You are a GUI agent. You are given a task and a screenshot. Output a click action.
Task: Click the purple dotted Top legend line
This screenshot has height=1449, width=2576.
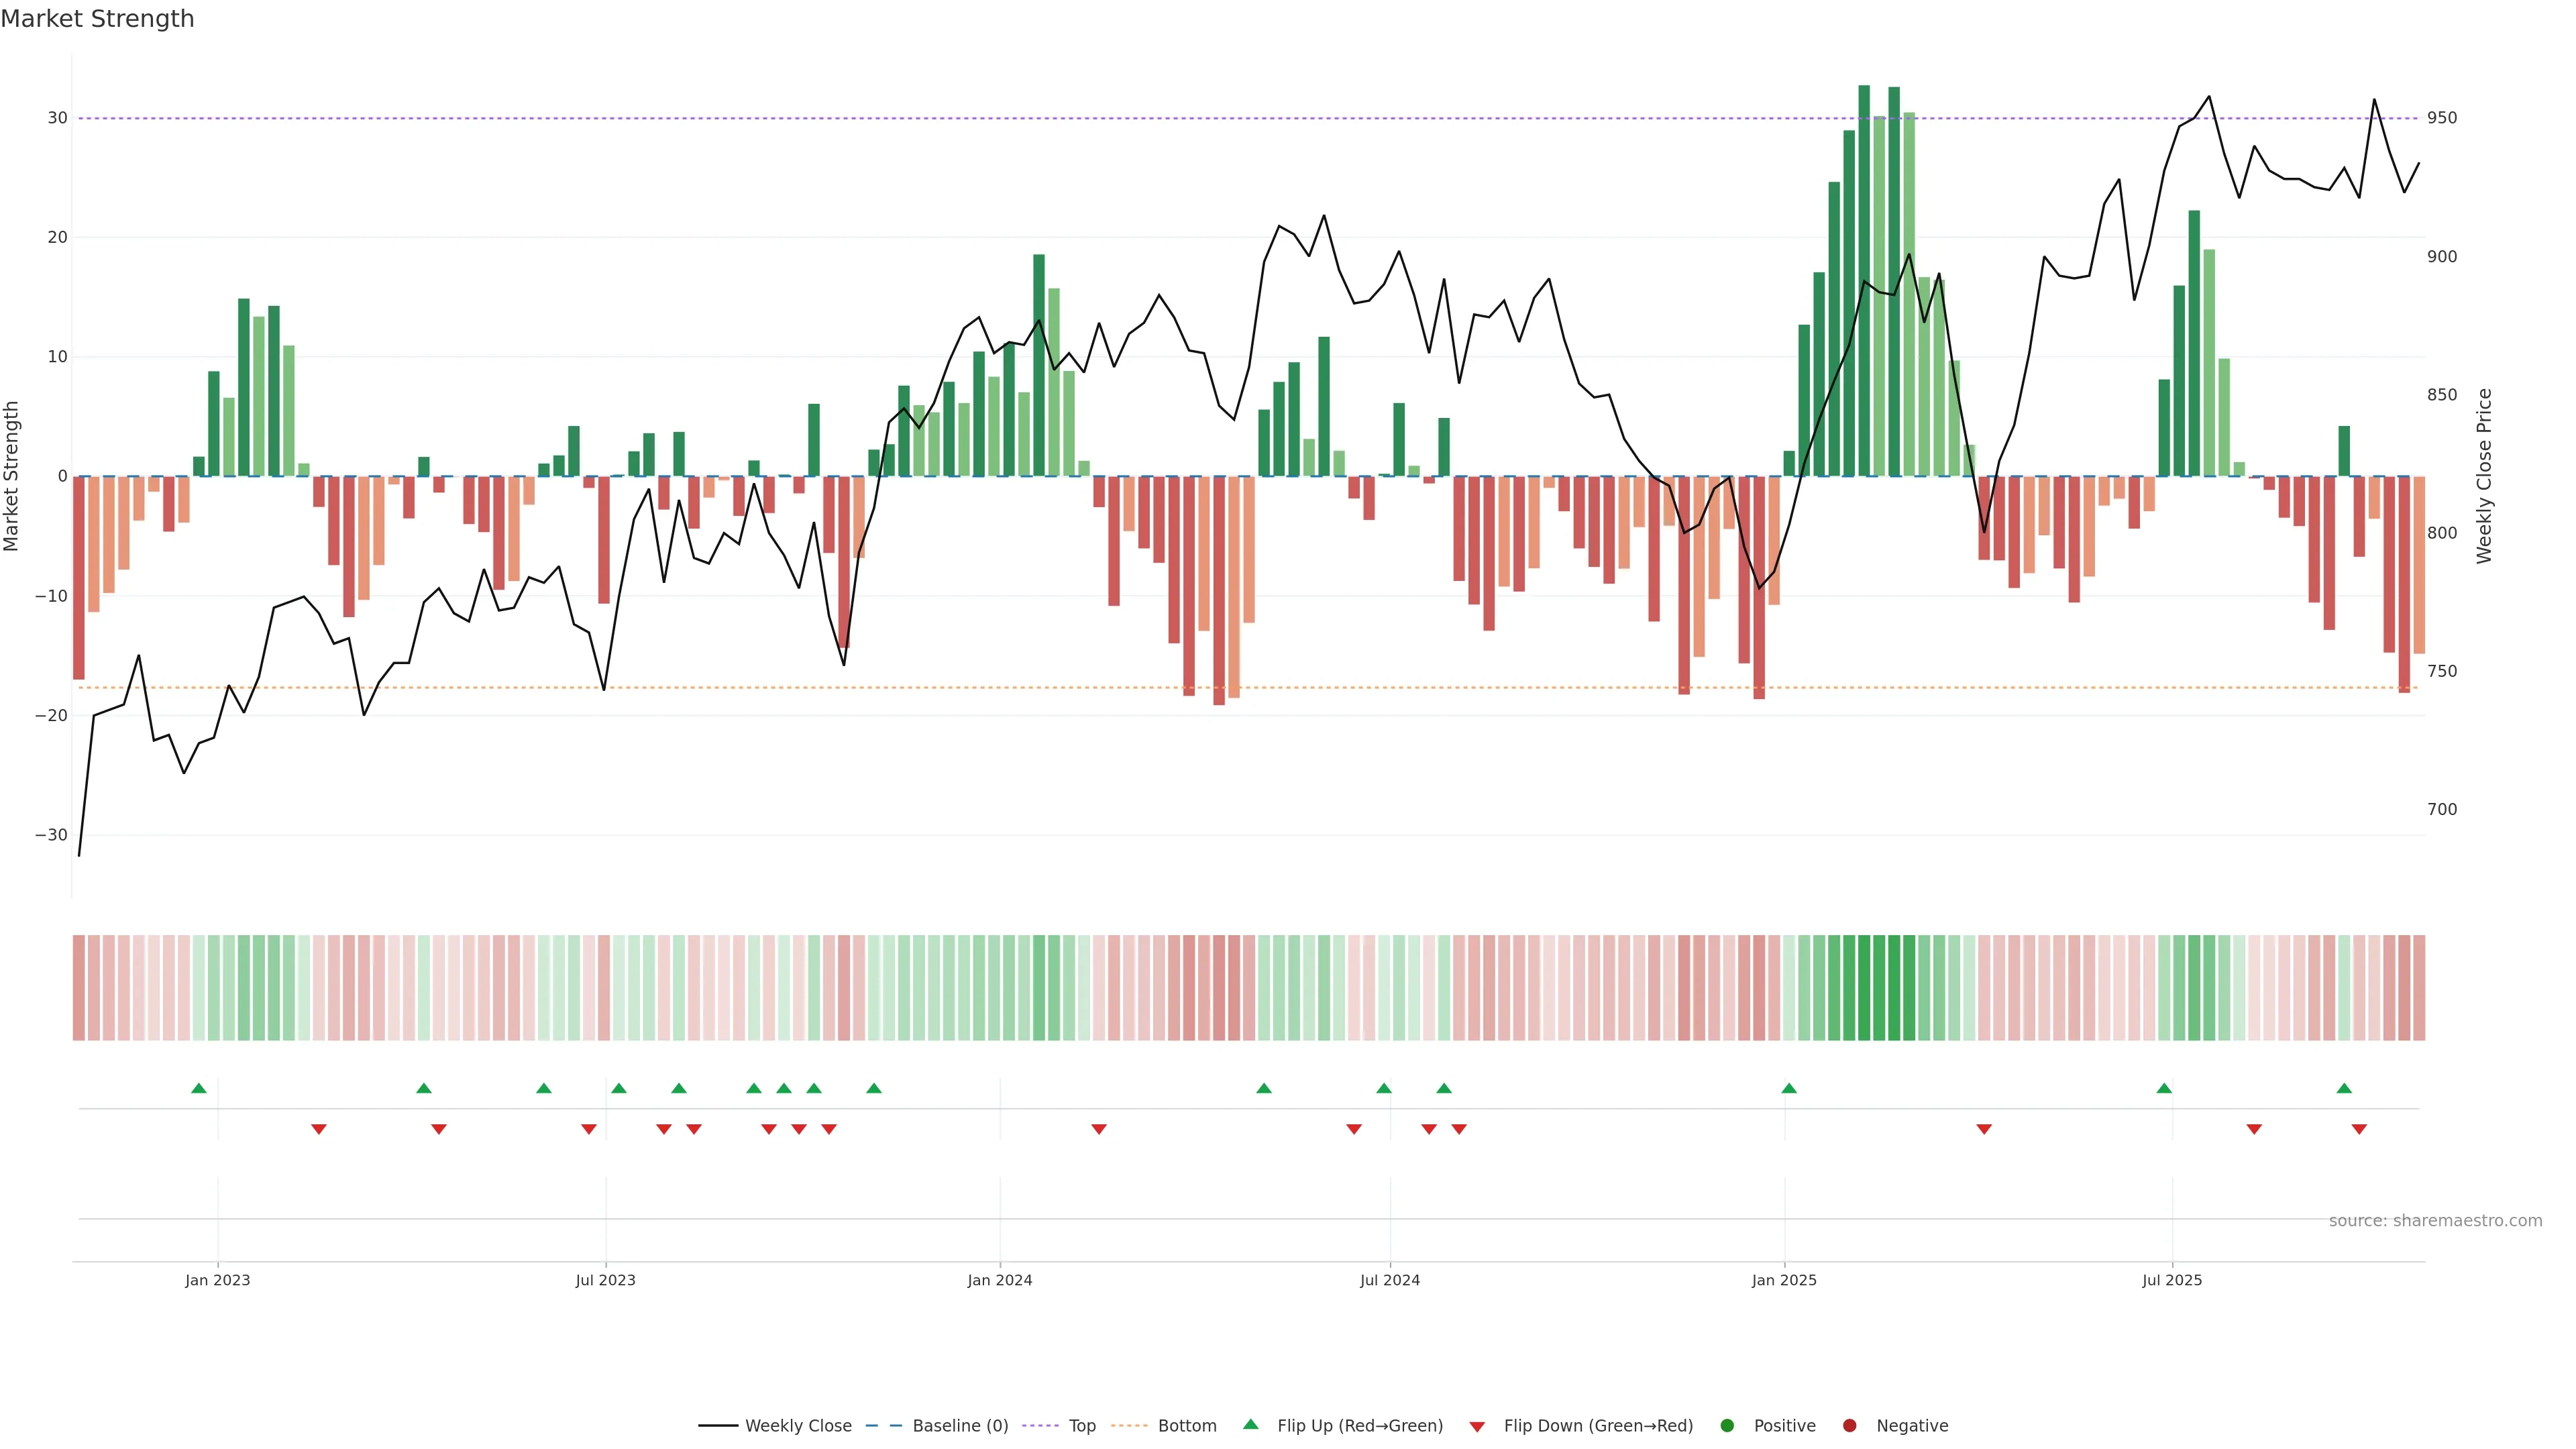pos(1042,1426)
